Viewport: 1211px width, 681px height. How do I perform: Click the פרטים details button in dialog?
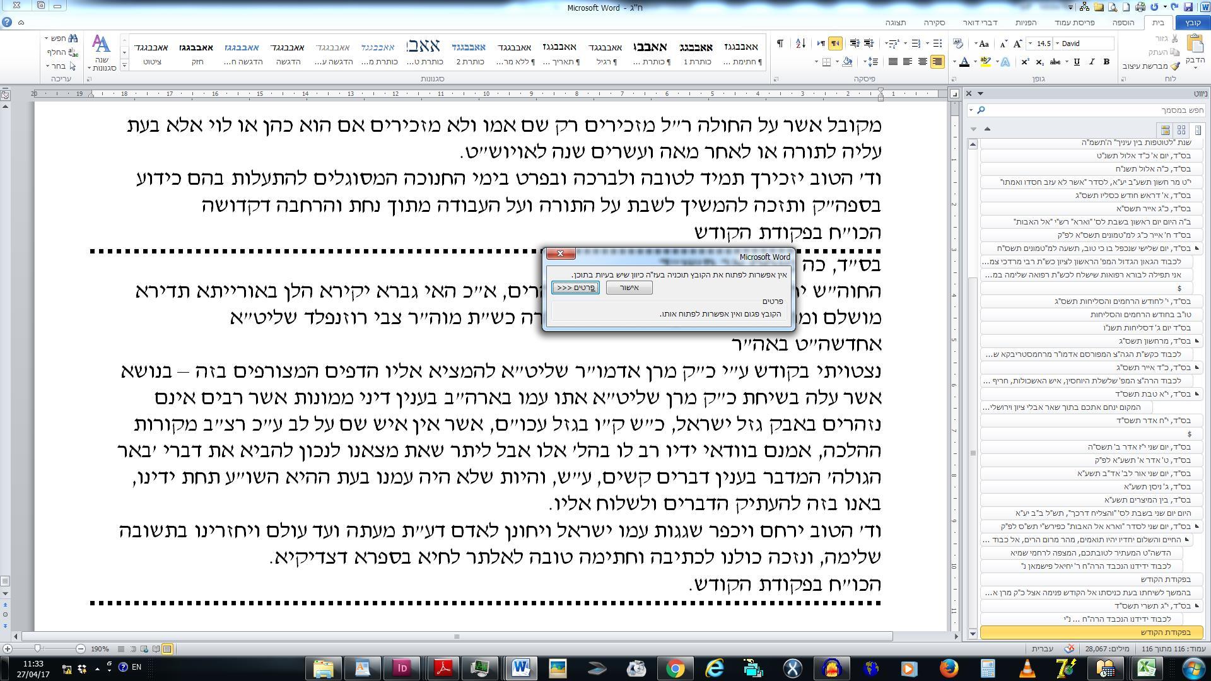click(x=576, y=288)
